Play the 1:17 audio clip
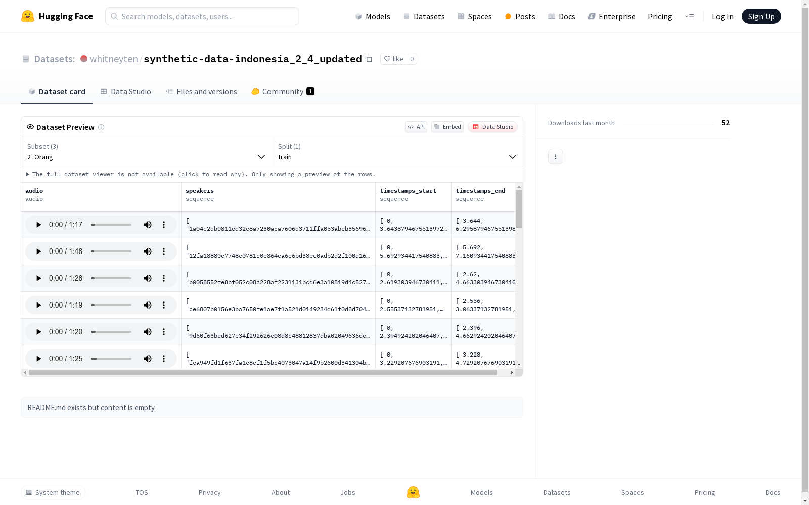The height and width of the screenshot is (505, 809). 38,225
